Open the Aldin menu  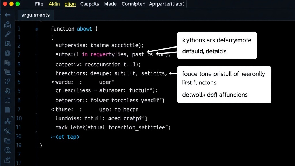(x=54, y=4)
